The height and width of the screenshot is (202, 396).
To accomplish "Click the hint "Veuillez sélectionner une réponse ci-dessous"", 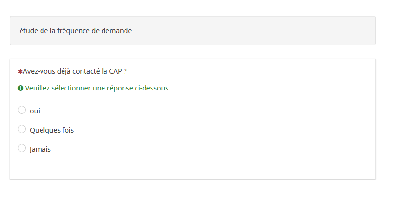I will (97, 89).
